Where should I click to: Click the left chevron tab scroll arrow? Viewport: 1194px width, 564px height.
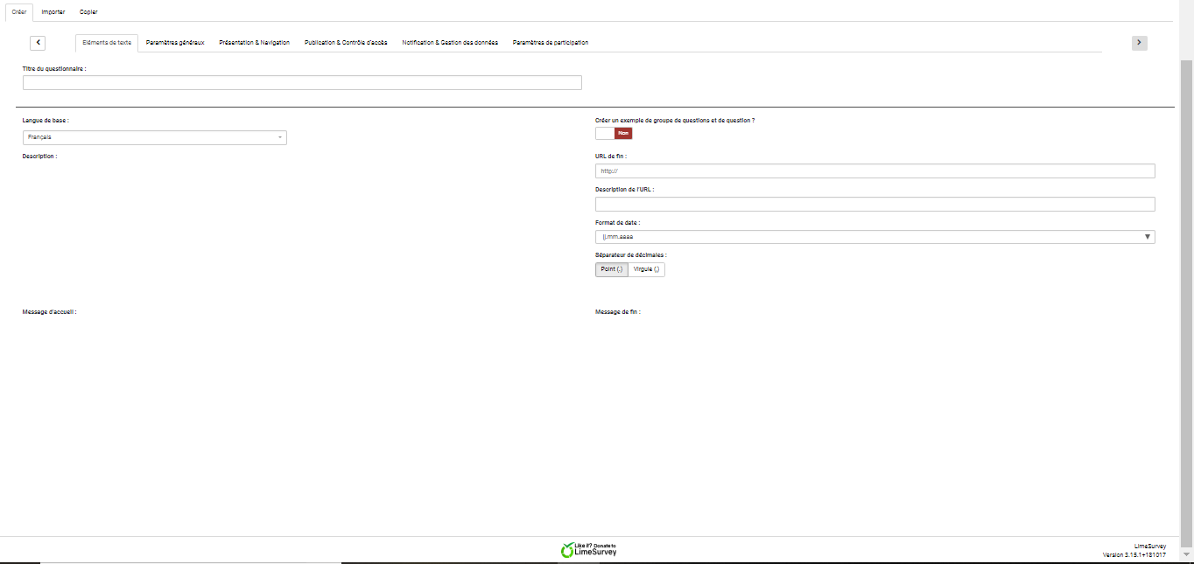tap(38, 43)
